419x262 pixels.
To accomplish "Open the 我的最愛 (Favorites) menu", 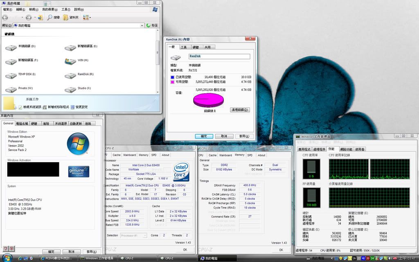I will [x=50, y=9].
